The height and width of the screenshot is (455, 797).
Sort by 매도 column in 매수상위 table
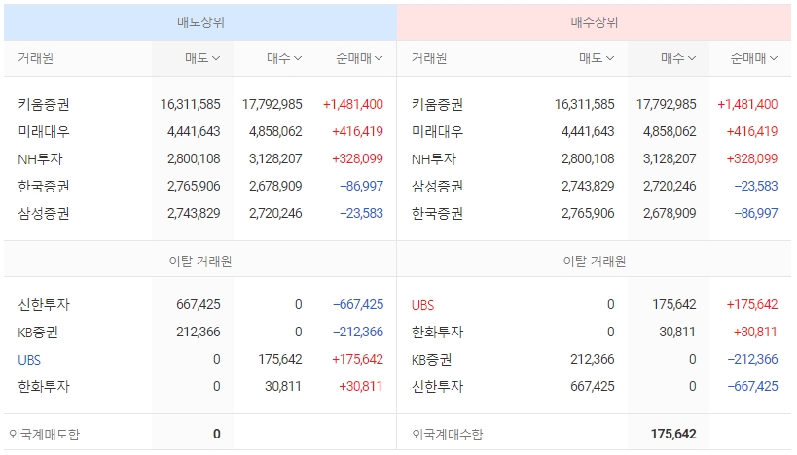(x=597, y=58)
